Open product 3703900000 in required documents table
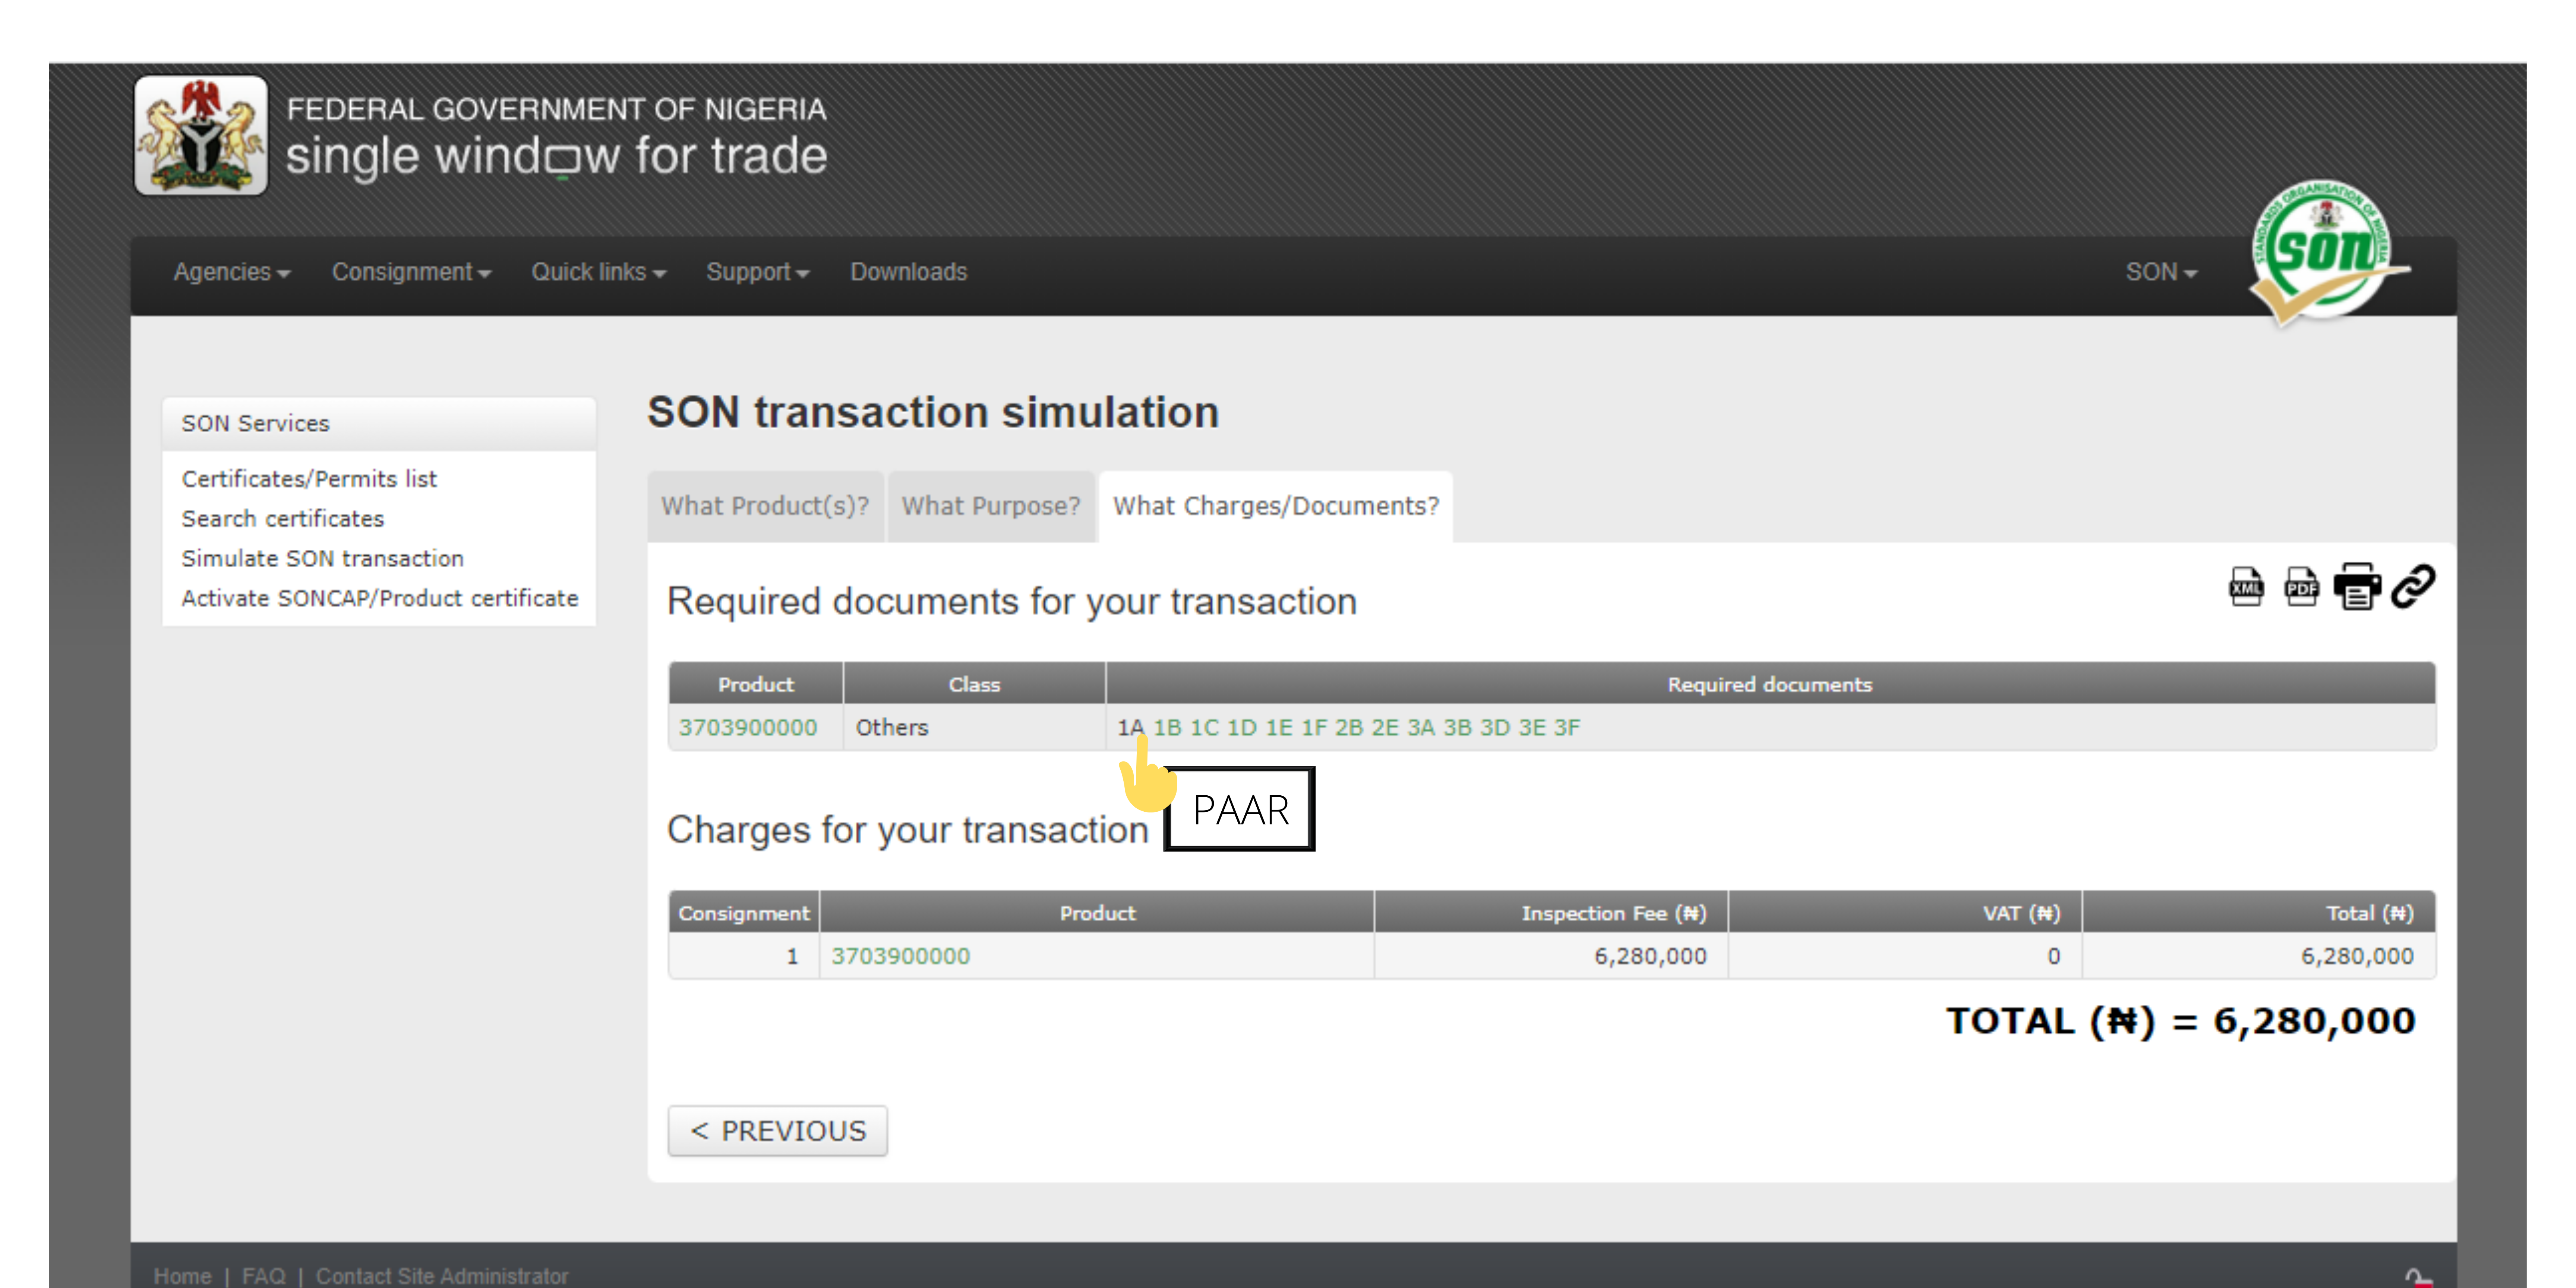 click(748, 728)
